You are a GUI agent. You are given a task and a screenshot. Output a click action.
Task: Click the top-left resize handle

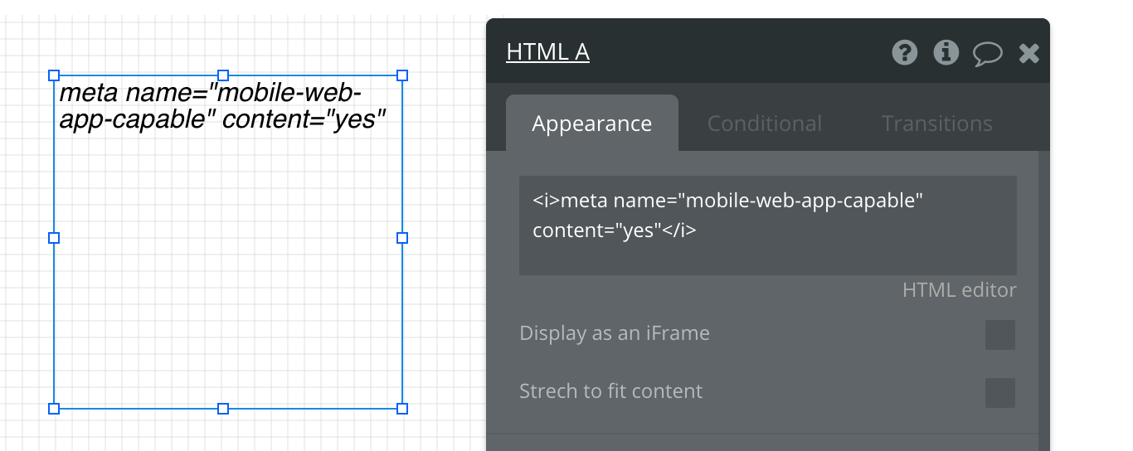pos(55,75)
